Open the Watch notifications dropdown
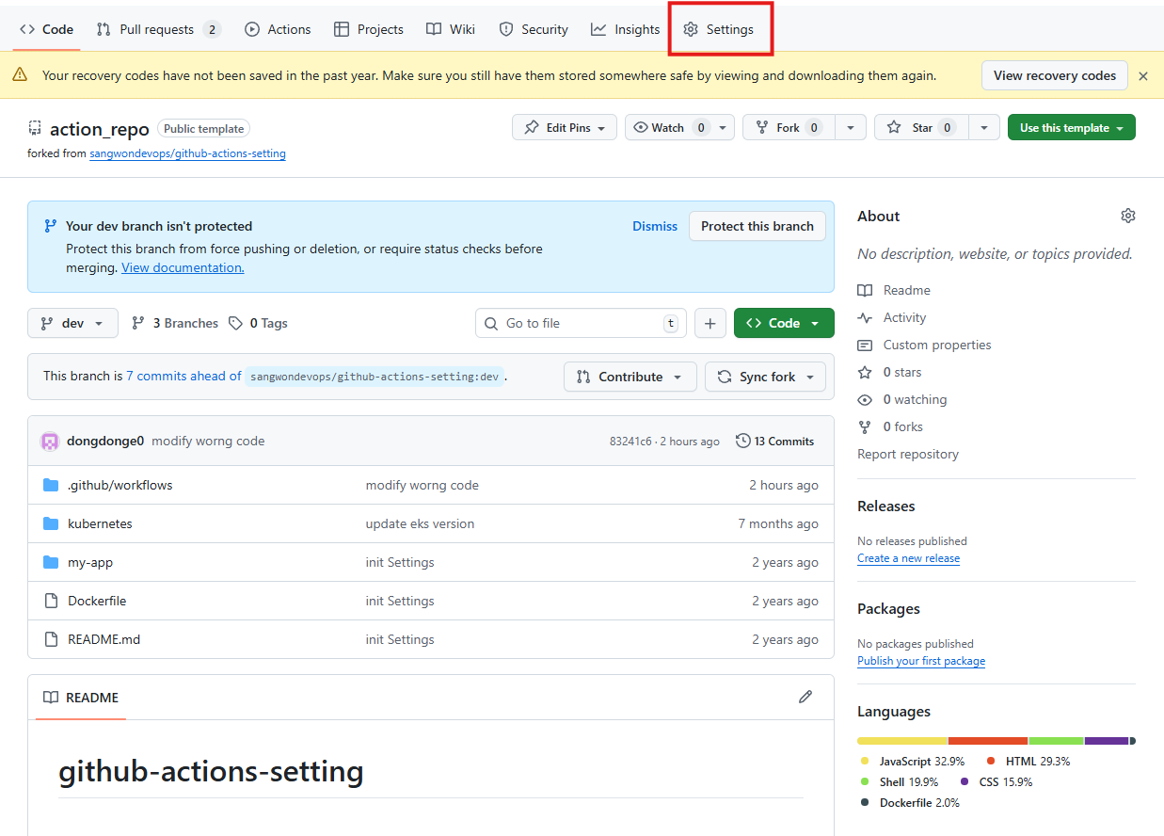Screen dimensions: 1164x836 click(679, 127)
